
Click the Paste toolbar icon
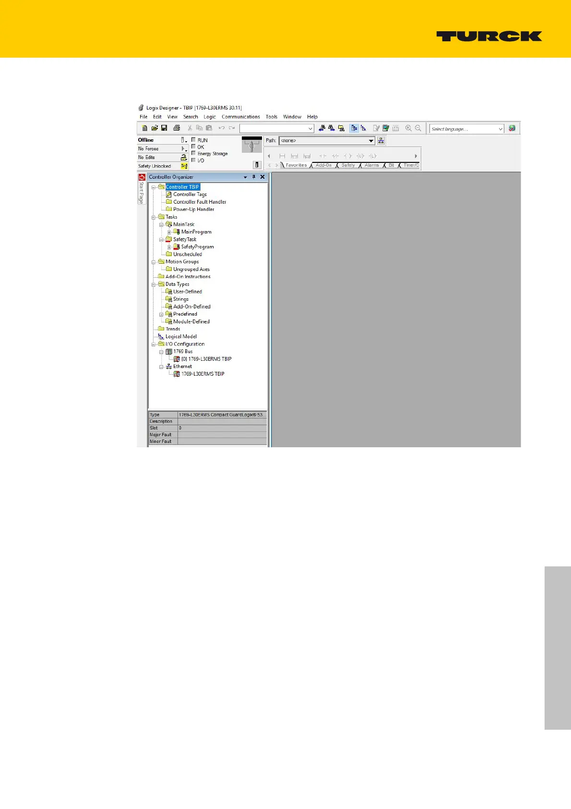click(x=209, y=128)
